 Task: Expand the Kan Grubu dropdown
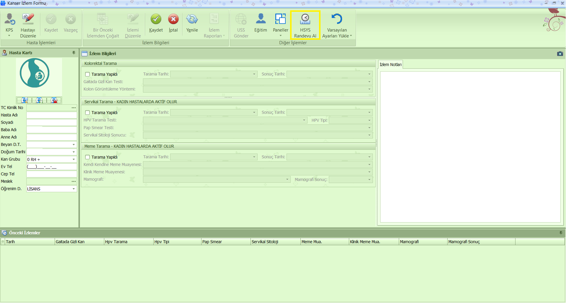click(74, 159)
